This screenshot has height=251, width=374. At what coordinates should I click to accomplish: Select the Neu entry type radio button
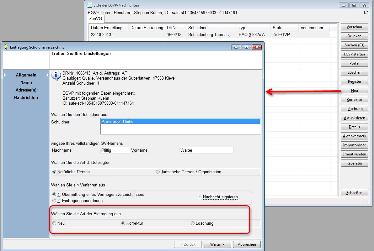click(55, 223)
